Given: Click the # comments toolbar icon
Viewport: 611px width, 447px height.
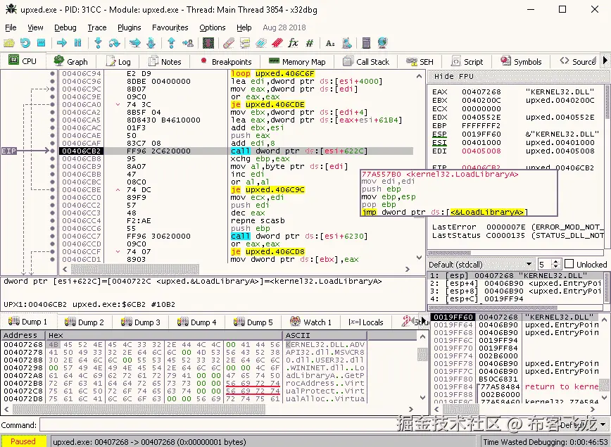Looking at the screenshot, I should 310,43.
